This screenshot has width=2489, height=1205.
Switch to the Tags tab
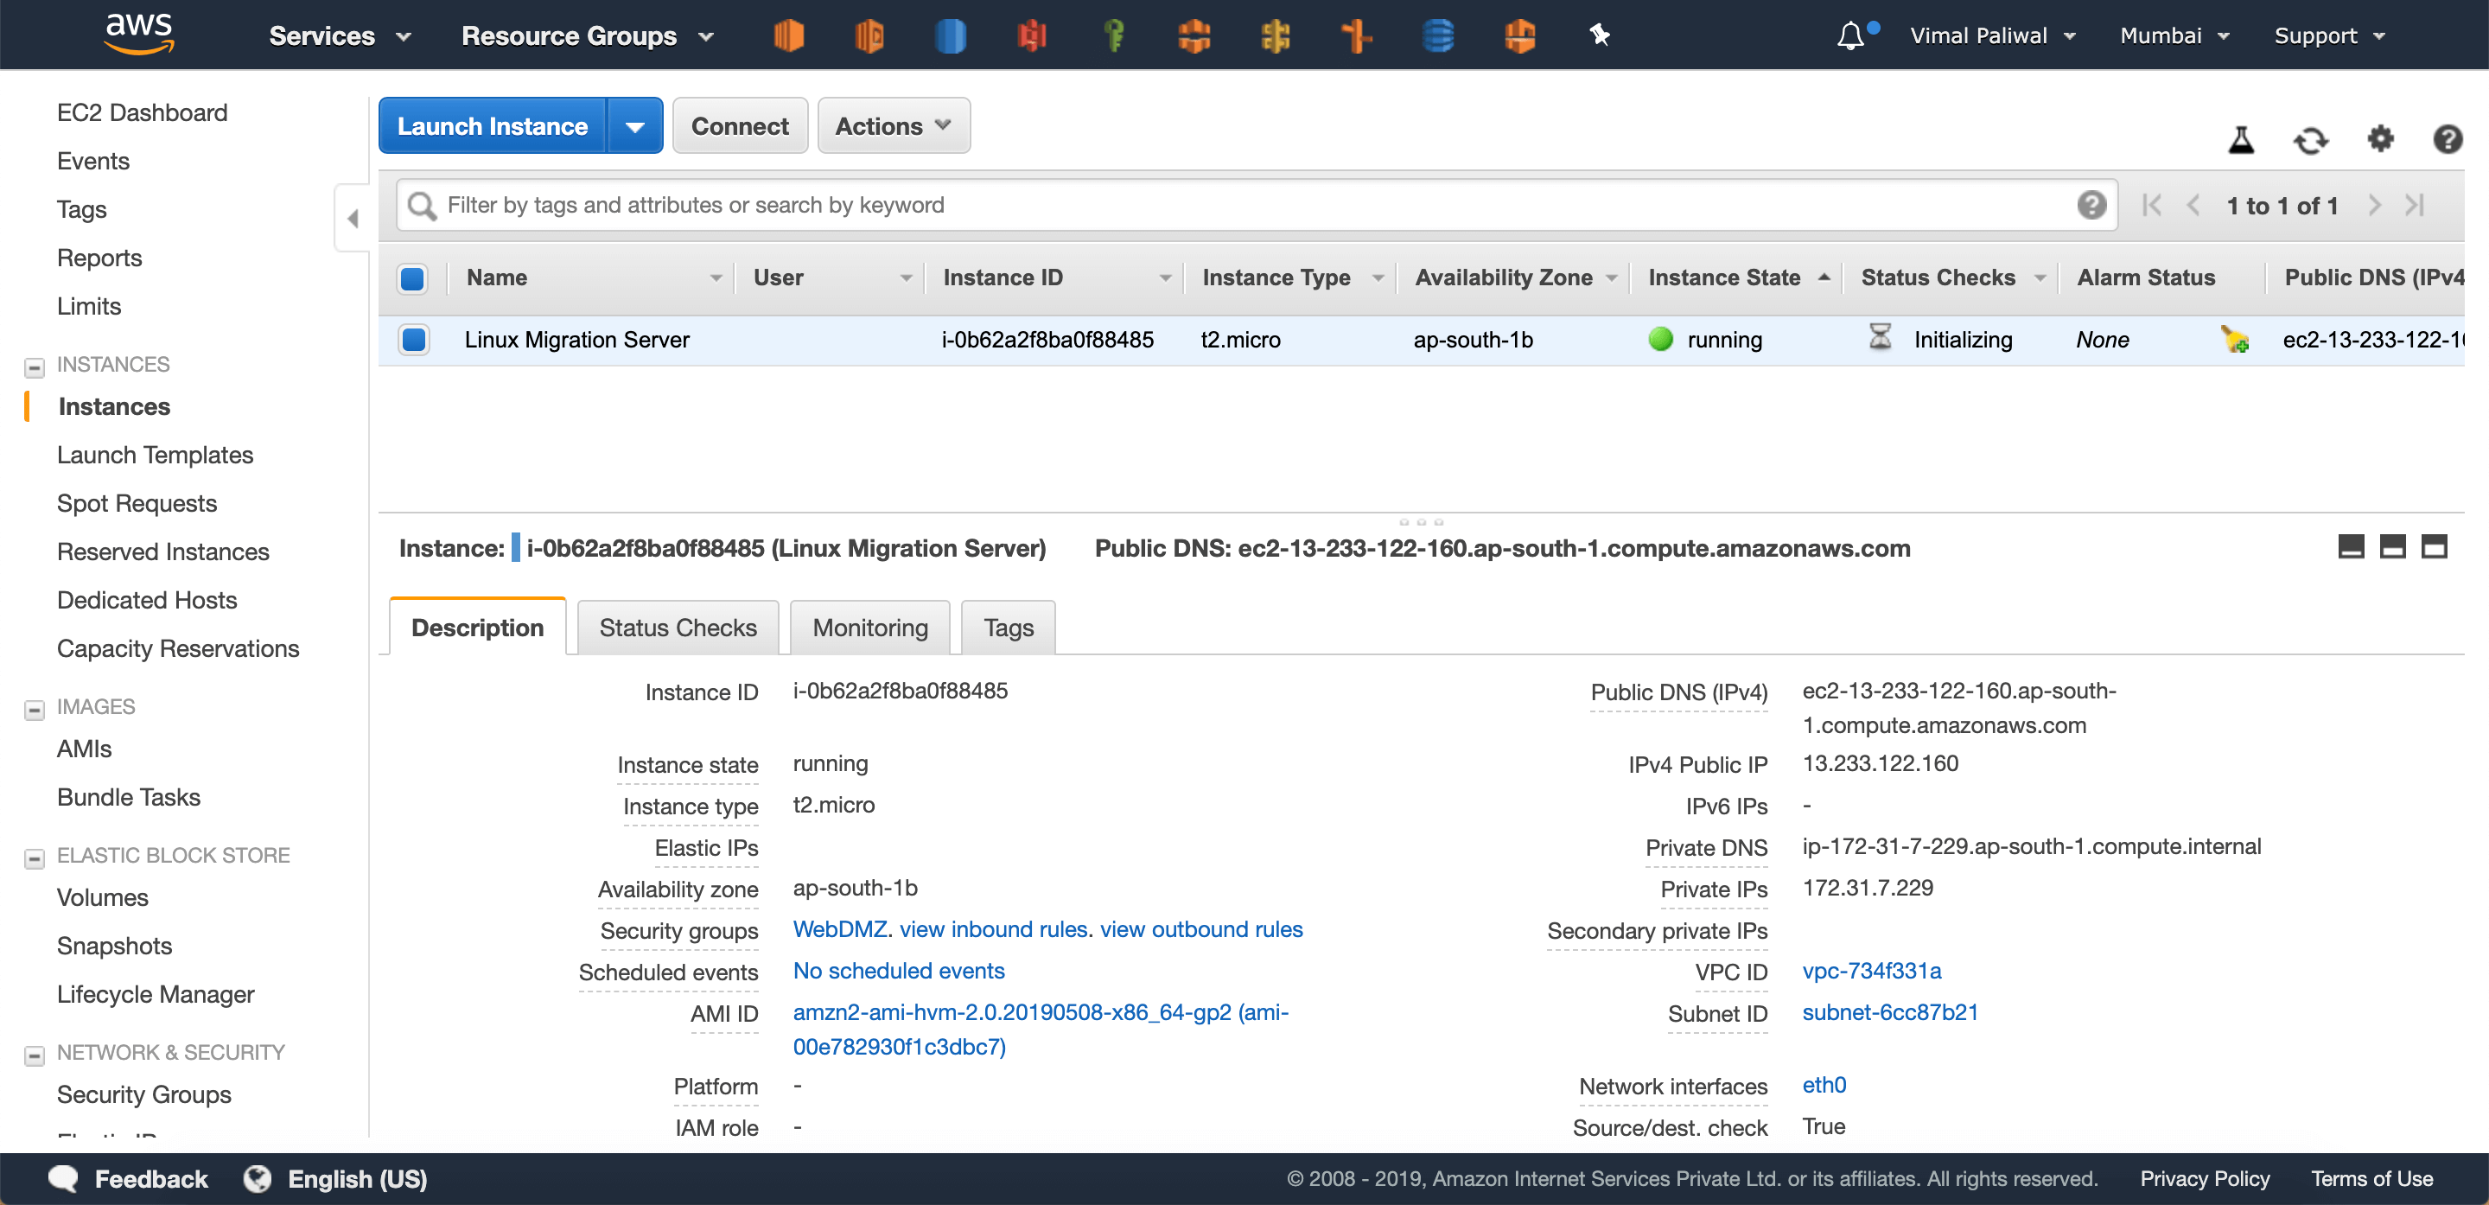1008,628
